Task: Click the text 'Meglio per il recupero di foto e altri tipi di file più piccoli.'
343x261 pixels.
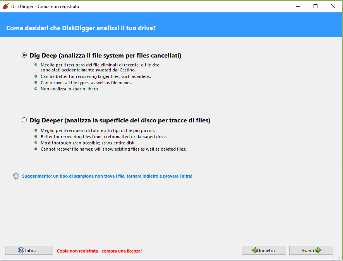Action: [98, 130]
